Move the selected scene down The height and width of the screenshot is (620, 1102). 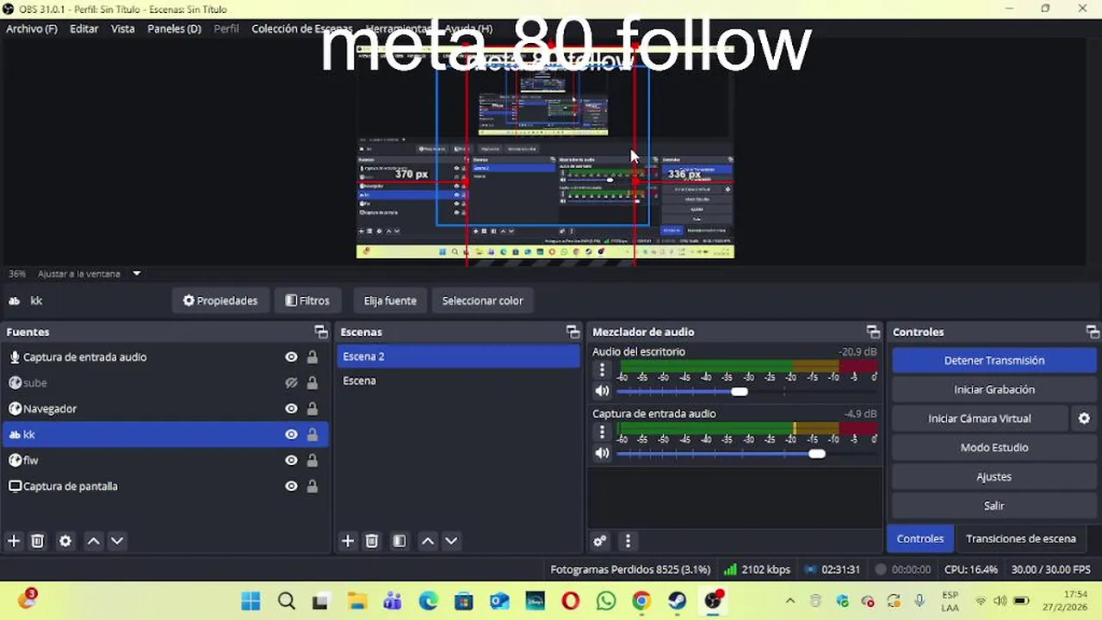click(451, 541)
